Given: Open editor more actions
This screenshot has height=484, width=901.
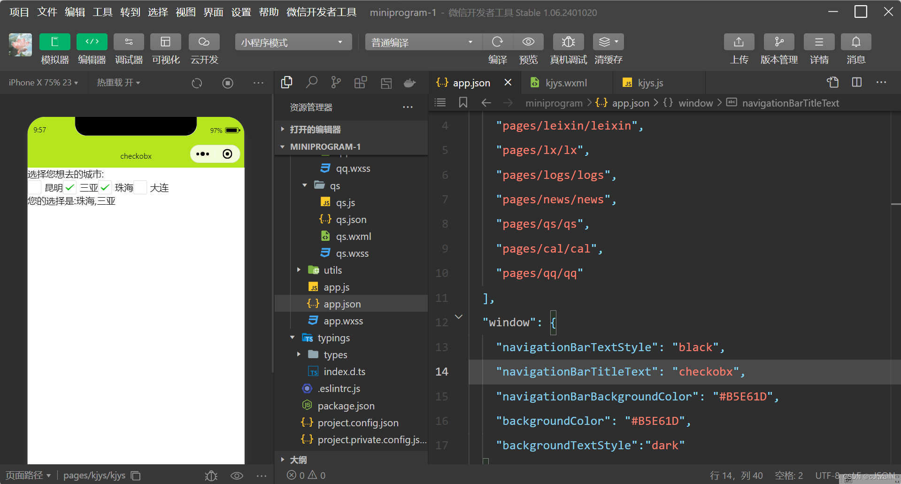Looking at the screenshot, I should coord(881,82).
